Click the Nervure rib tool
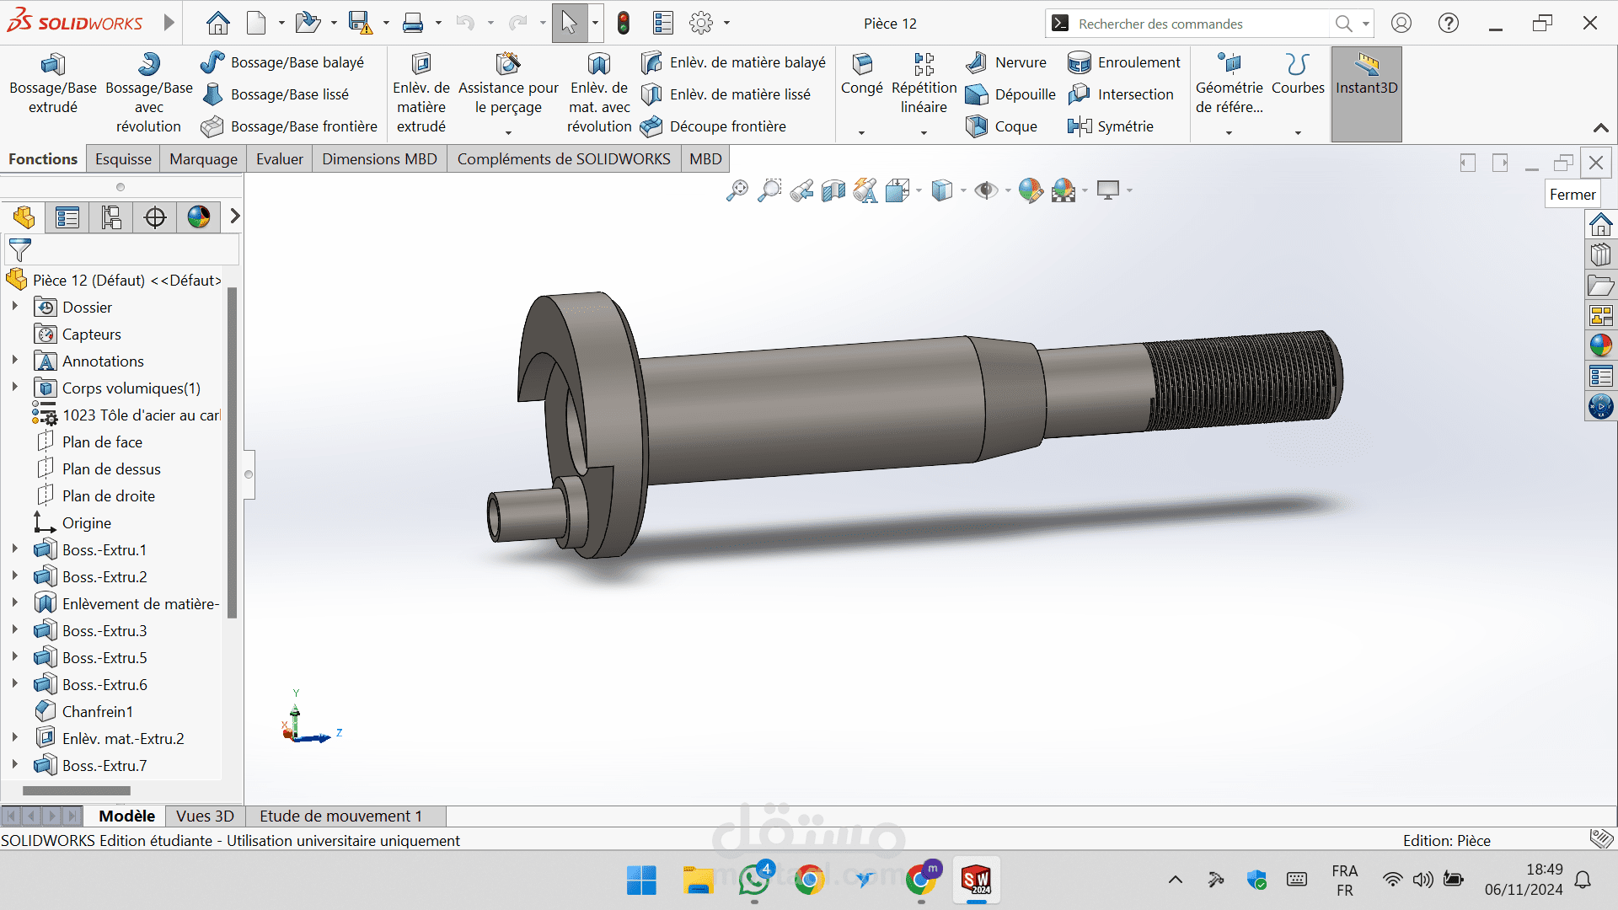1618x910 pixels. pos(1006,62)
